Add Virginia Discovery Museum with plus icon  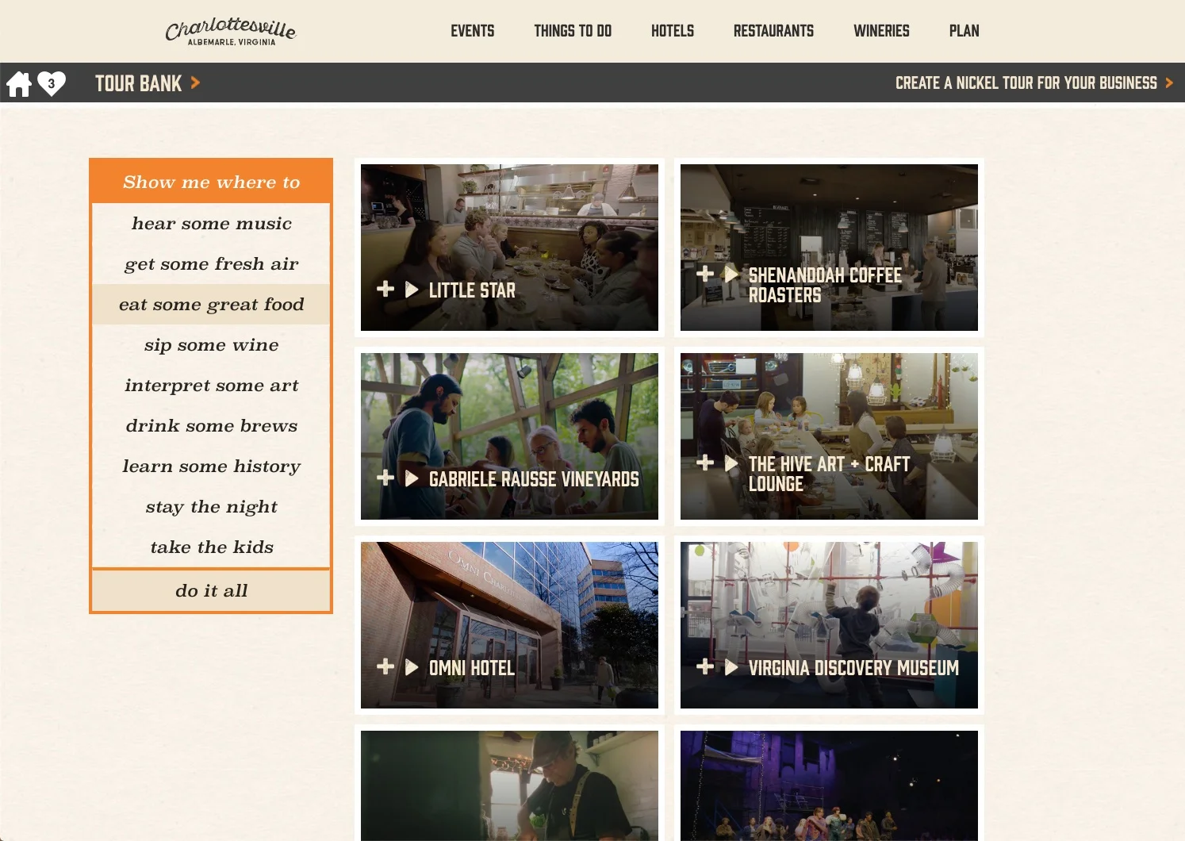click(x=705, y=666)
